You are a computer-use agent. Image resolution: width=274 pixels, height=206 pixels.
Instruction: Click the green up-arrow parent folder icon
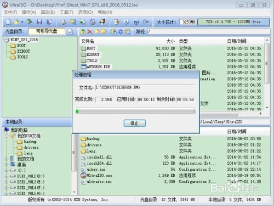pos(83,32)
